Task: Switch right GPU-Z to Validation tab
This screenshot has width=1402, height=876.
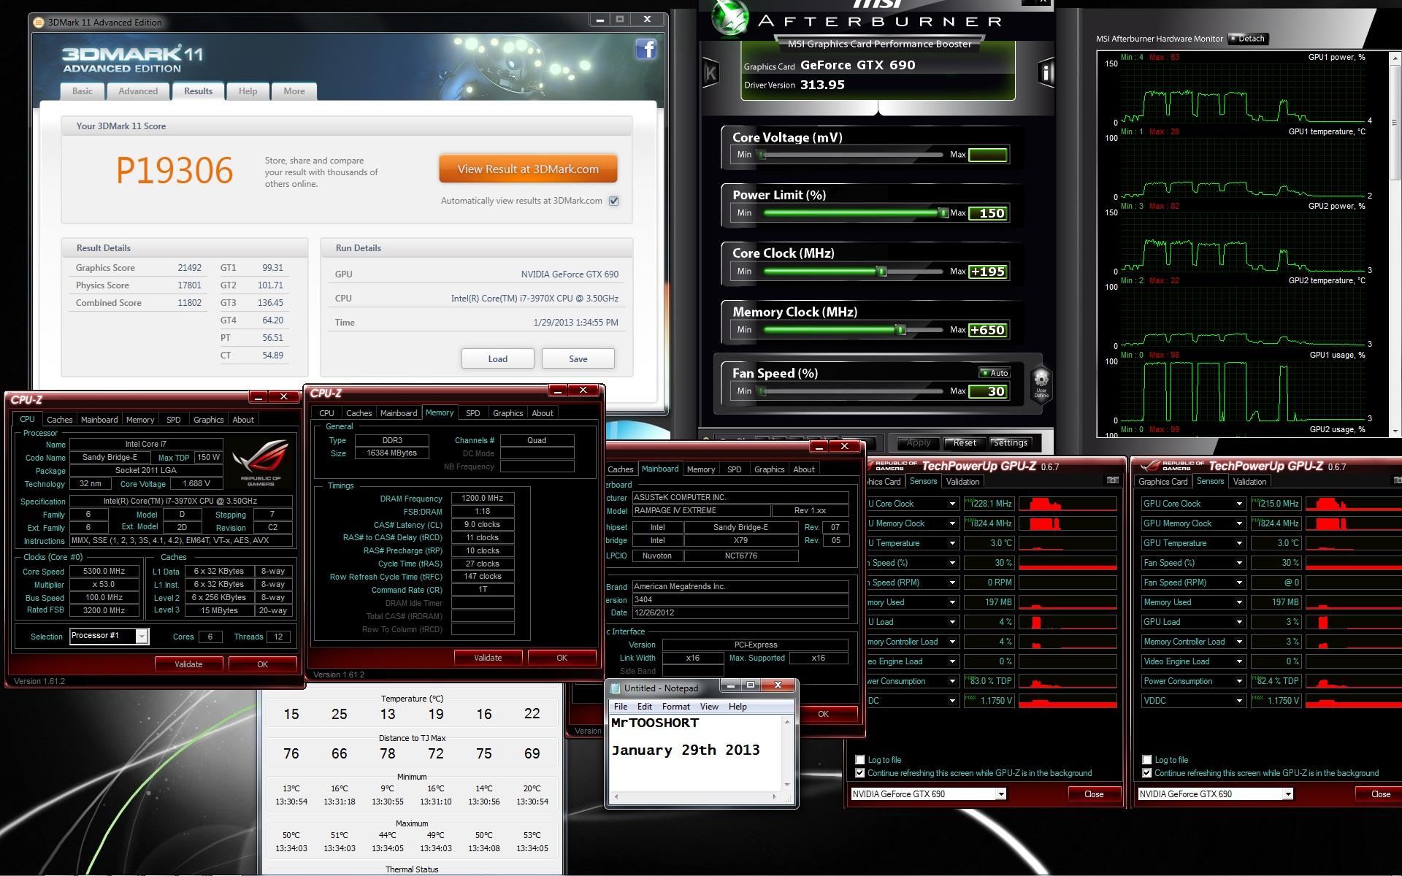Action: tap(1249, 482)
